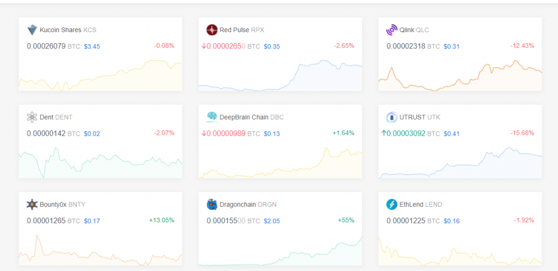Click the +55% change value
558x271 pixels.
pos(346,220)
